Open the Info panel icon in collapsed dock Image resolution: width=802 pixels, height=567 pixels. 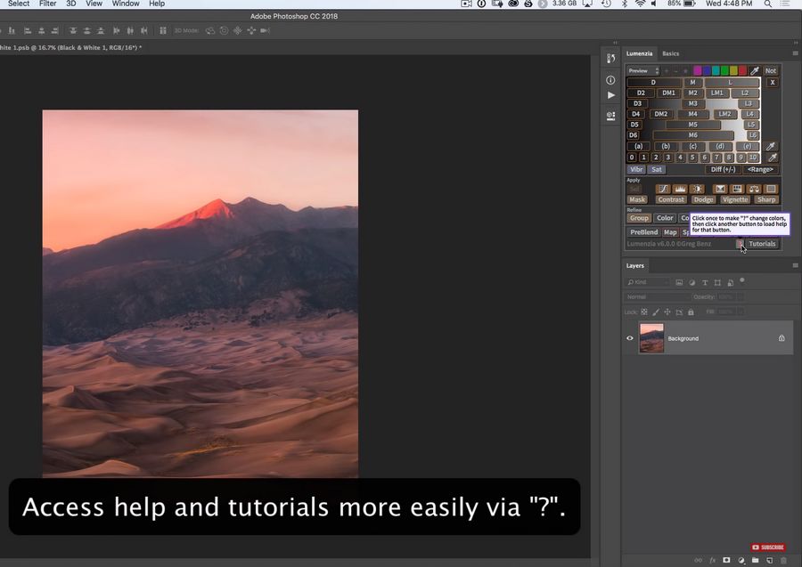pos(610,80)
